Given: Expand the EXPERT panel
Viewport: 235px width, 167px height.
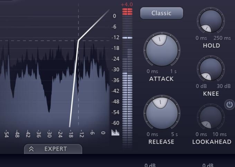Looking at the screenshot, I should coord(53,149).
